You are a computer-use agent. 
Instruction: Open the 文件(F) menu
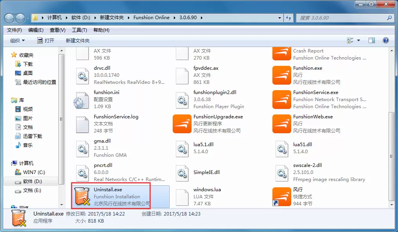(15, 30)
